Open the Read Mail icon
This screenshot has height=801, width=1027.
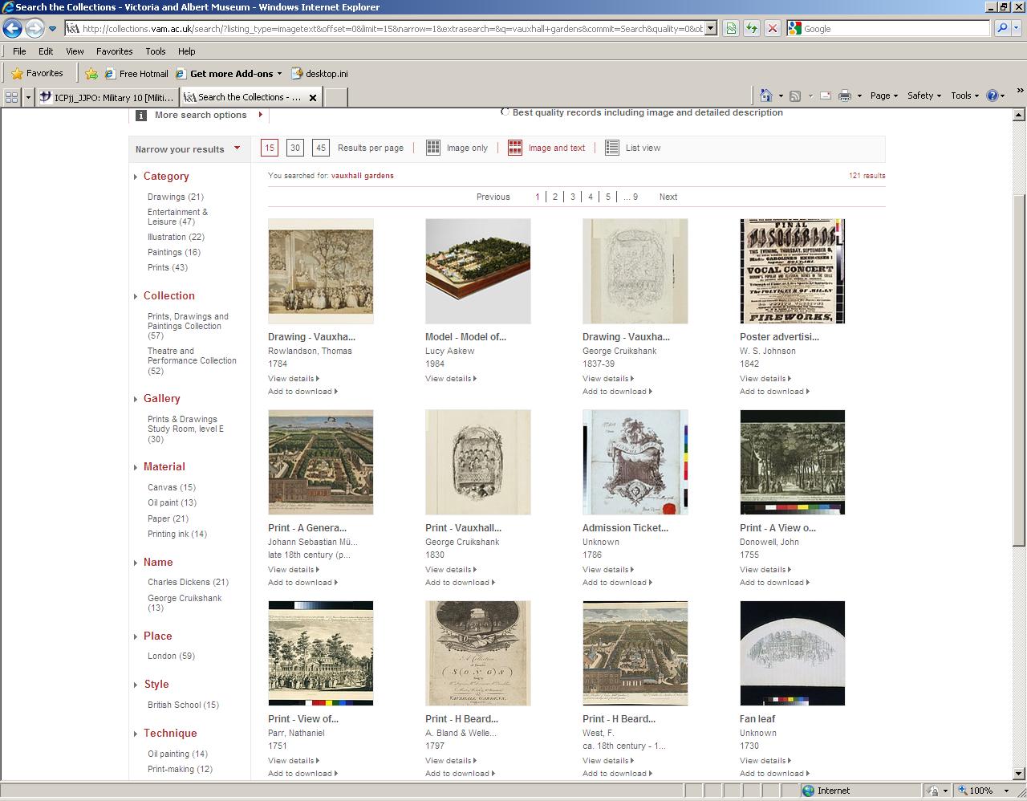pyautogui.click(x=826, y=95)
